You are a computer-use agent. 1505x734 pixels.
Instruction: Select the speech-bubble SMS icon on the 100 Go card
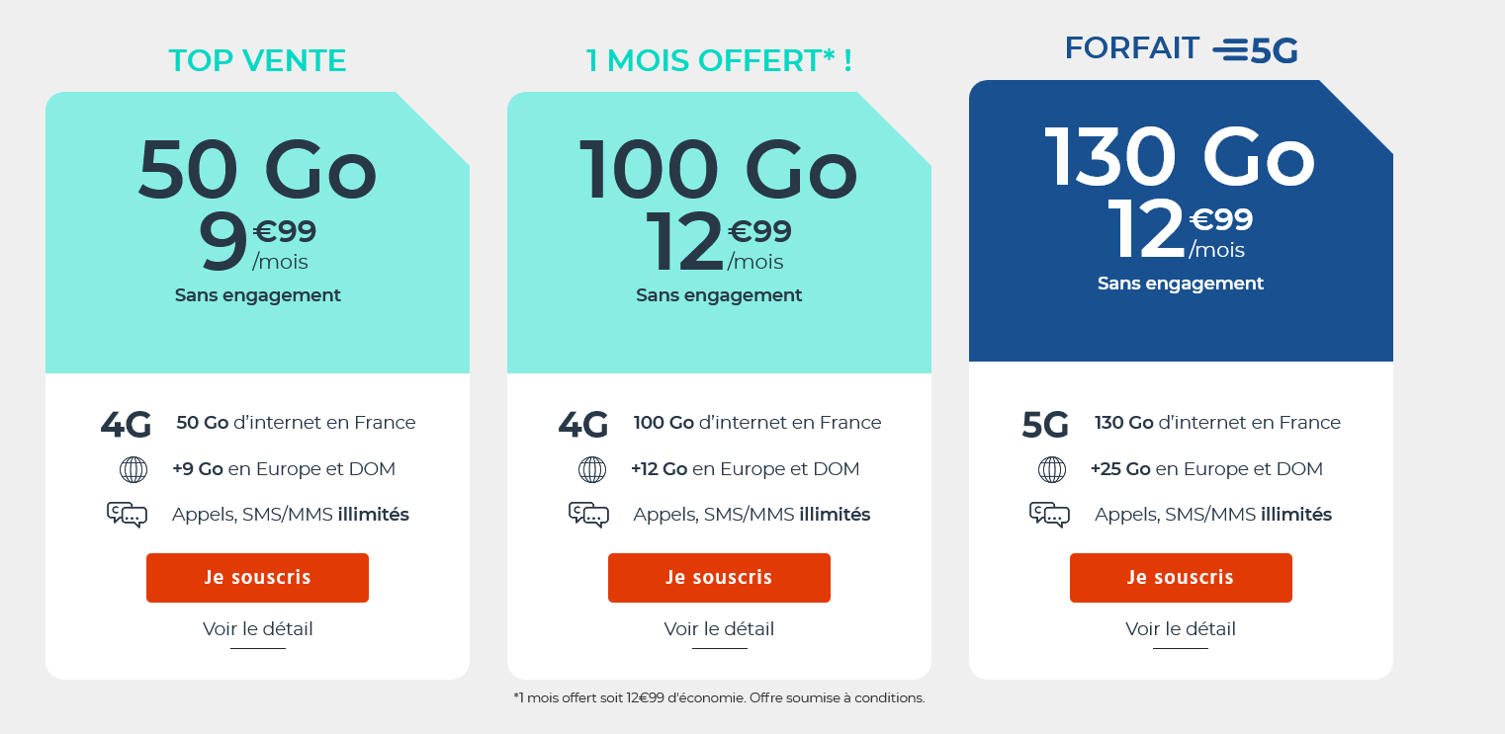pos(589,514)
